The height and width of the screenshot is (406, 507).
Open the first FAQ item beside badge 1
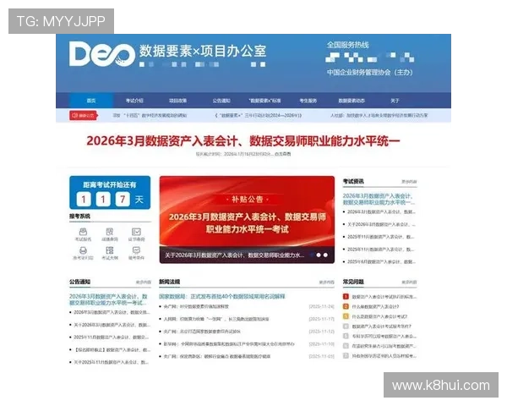[x=384, y=296]
